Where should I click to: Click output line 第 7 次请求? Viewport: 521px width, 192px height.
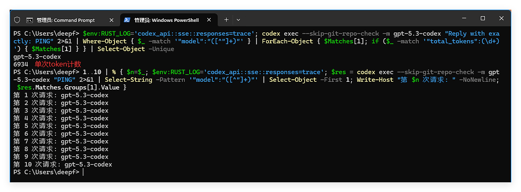click(x=61, y=141)
